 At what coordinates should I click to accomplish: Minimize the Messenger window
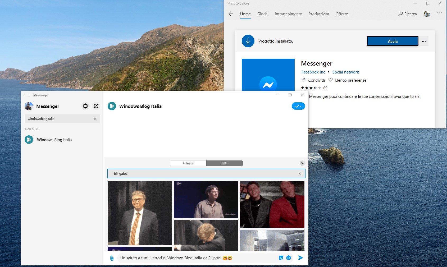pos(278,95)
